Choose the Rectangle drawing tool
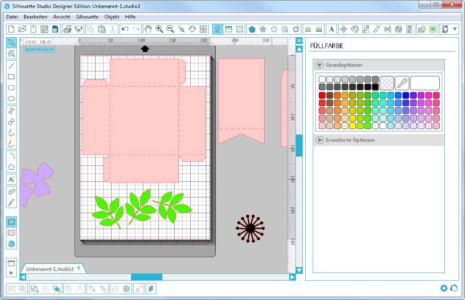The image size is (465, 300). (x=11, y=77)
